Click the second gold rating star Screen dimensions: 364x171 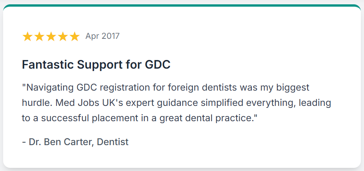(x=39, y=37)
